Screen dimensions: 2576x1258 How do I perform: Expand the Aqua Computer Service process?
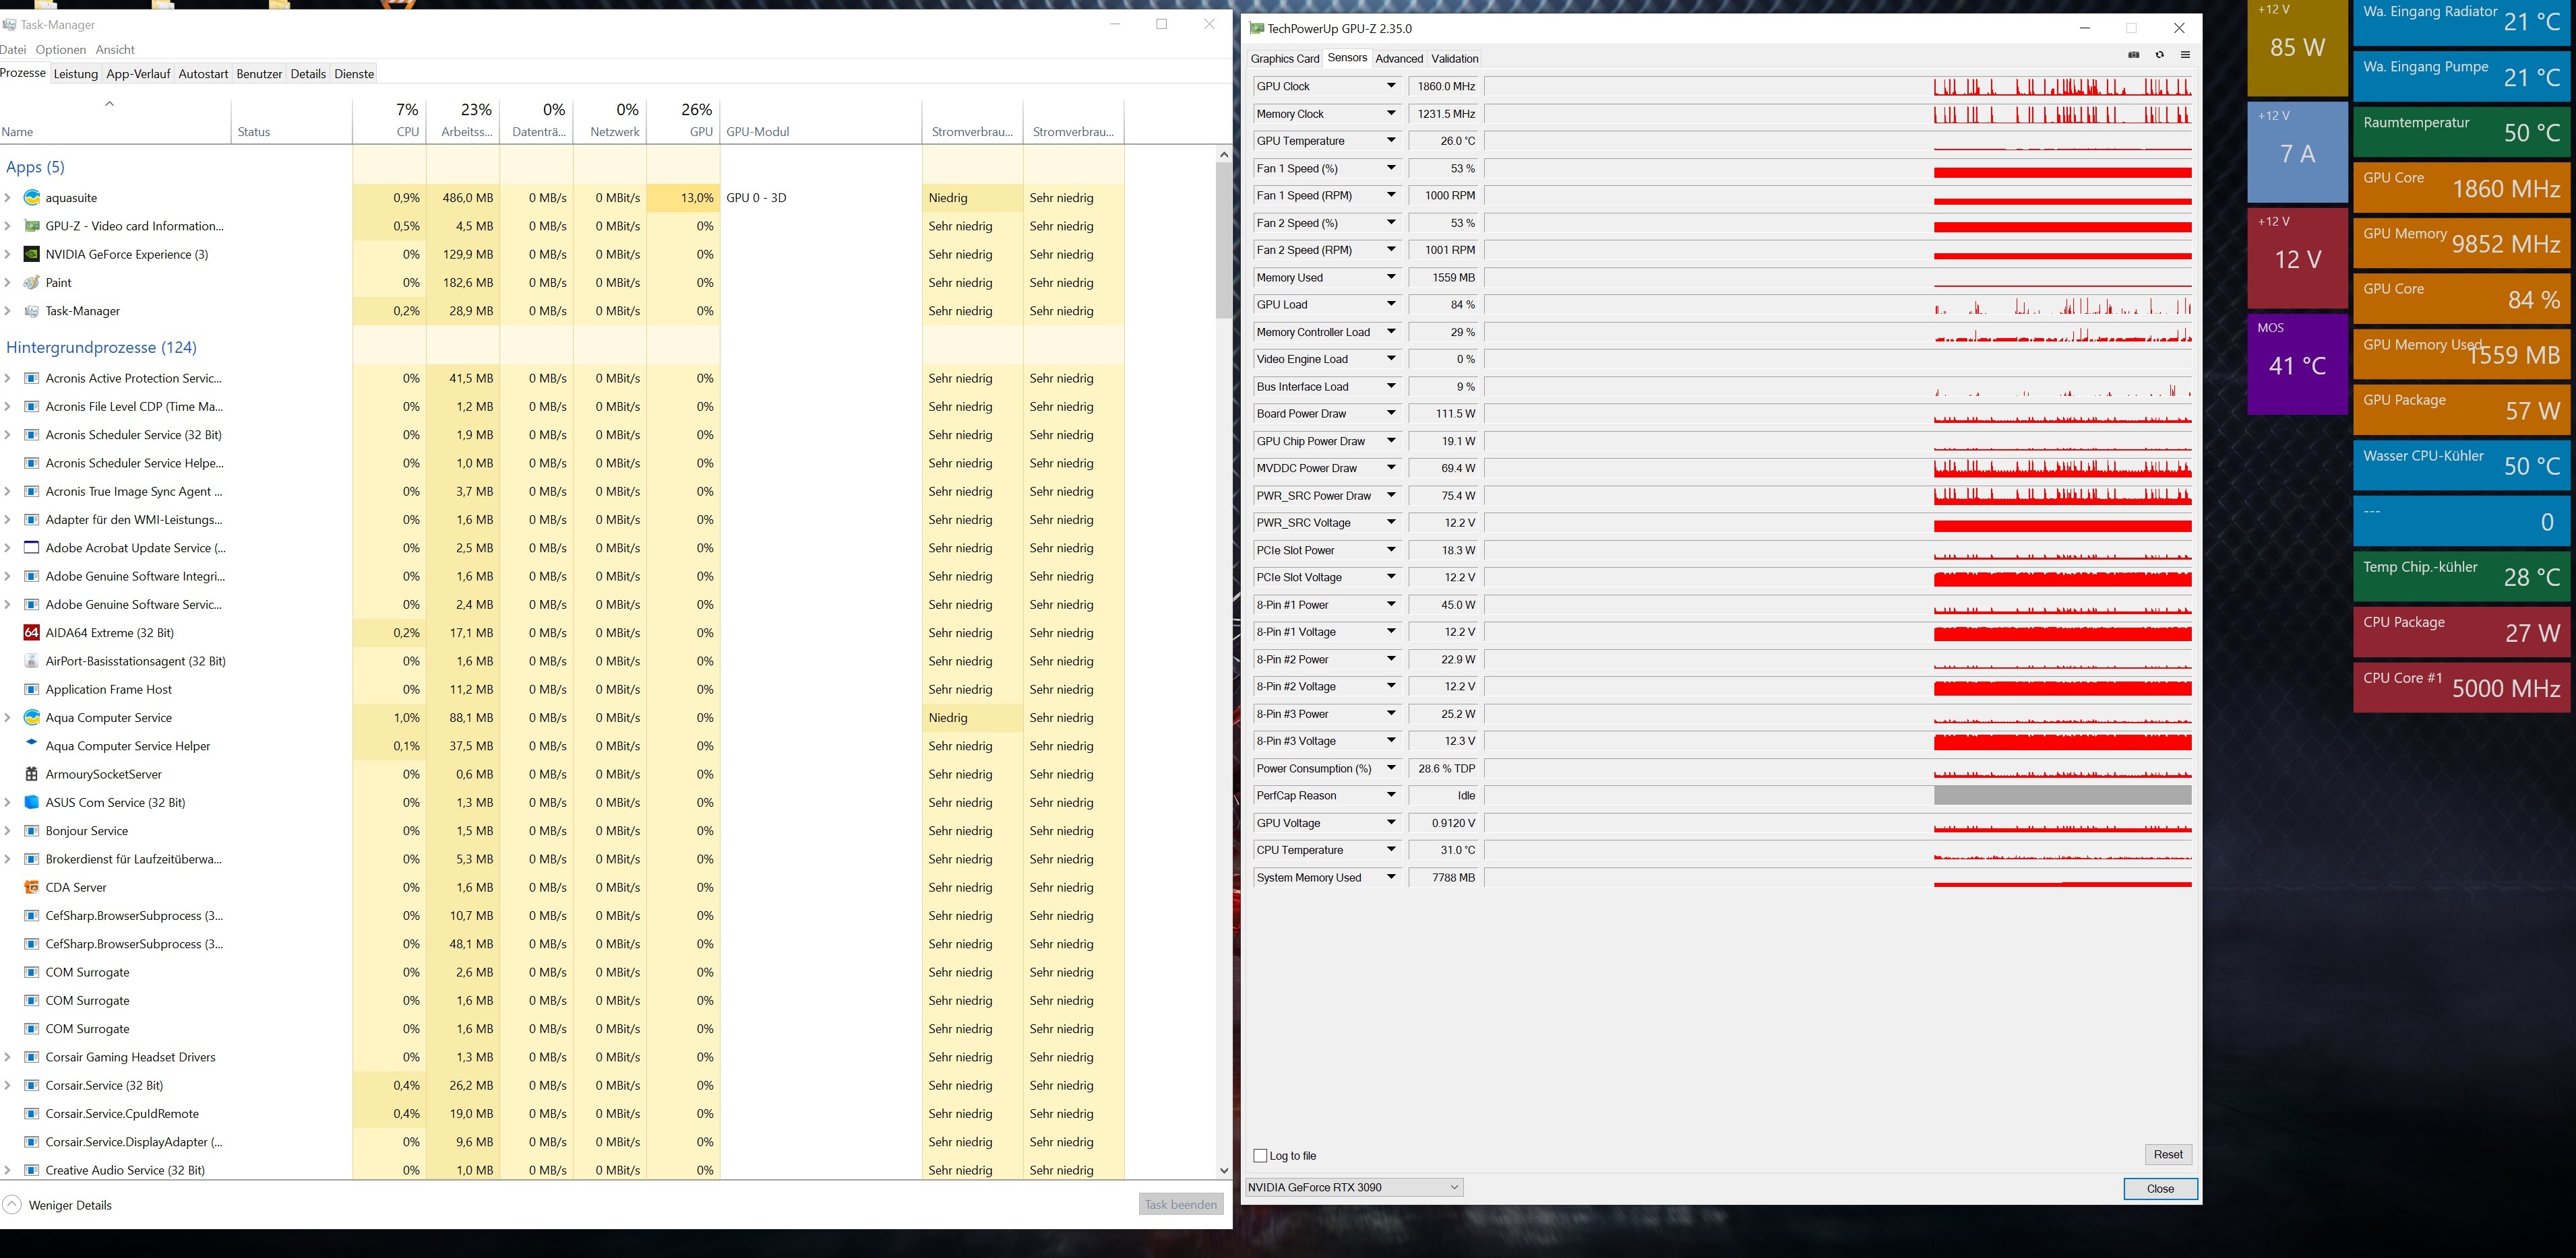(8, 717)
